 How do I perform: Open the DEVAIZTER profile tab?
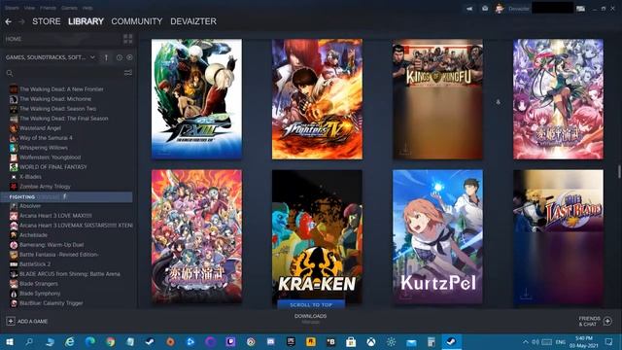pos(193,21)
